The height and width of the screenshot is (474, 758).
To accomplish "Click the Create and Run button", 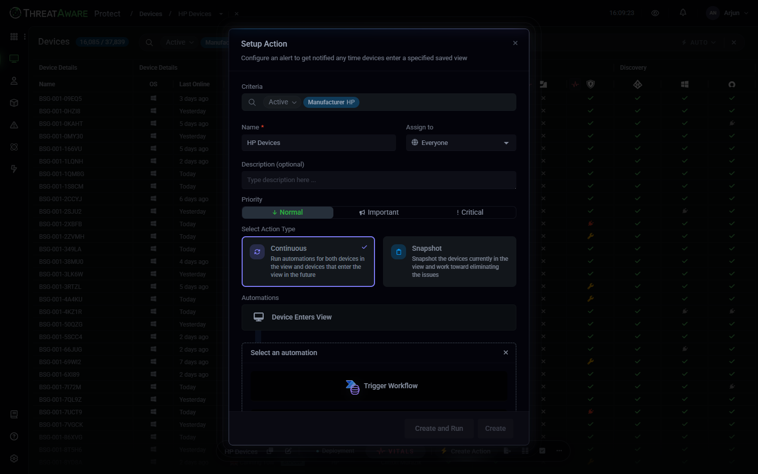I will (x=439, y=428).
